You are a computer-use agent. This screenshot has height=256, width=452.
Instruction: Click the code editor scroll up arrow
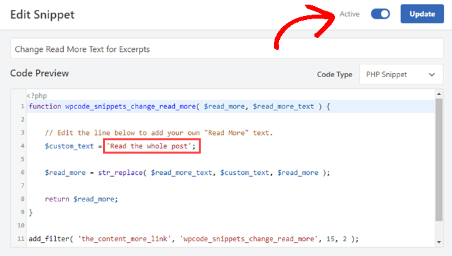click(x=439, y=94)
